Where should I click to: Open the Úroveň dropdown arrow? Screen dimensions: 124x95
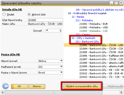[x=47, y=31]
